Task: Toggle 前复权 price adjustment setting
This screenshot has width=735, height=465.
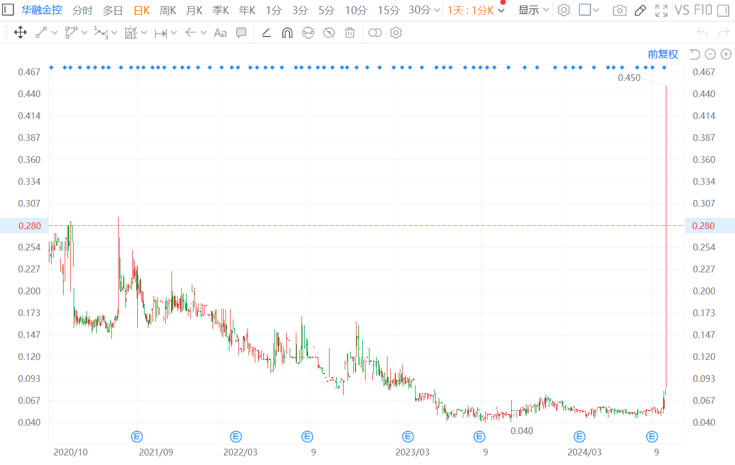Action: [x=663, y=54]
